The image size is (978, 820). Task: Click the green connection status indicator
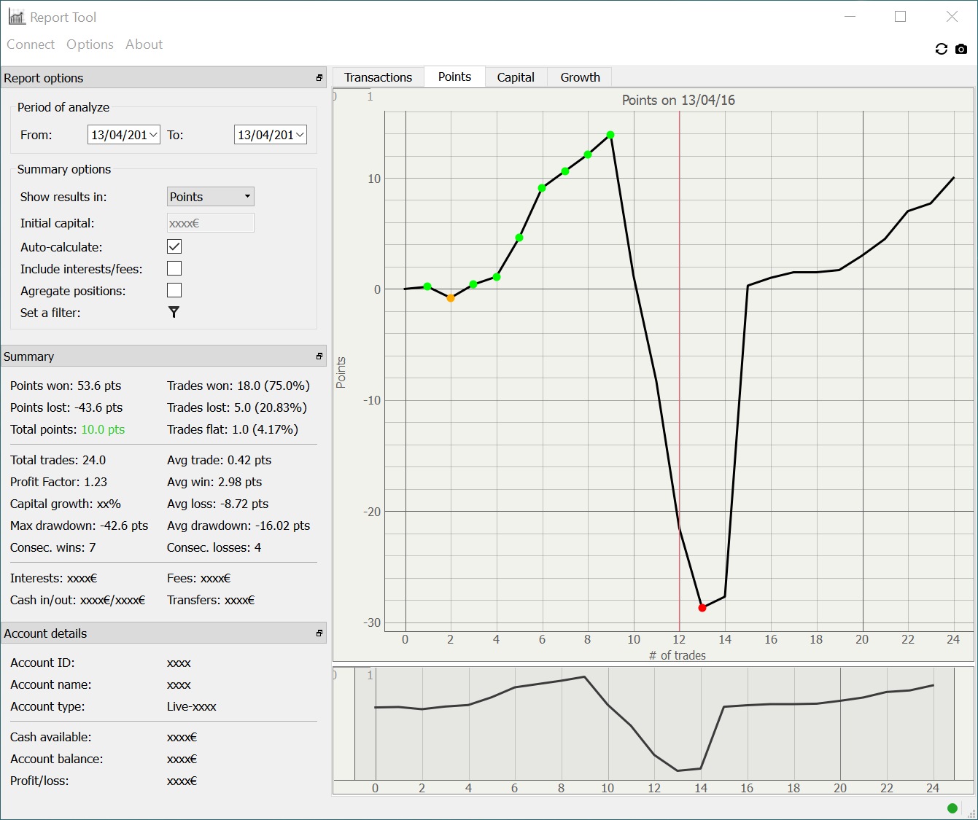click(952, 808)
